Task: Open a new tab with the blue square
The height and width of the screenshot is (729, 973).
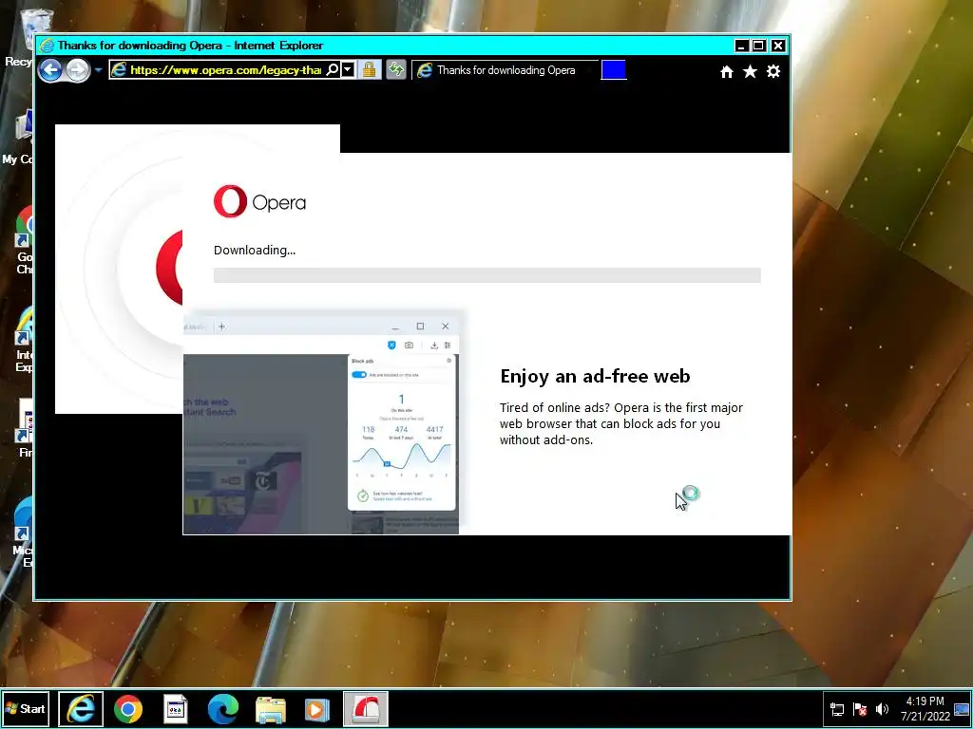Action: point(614,70)
